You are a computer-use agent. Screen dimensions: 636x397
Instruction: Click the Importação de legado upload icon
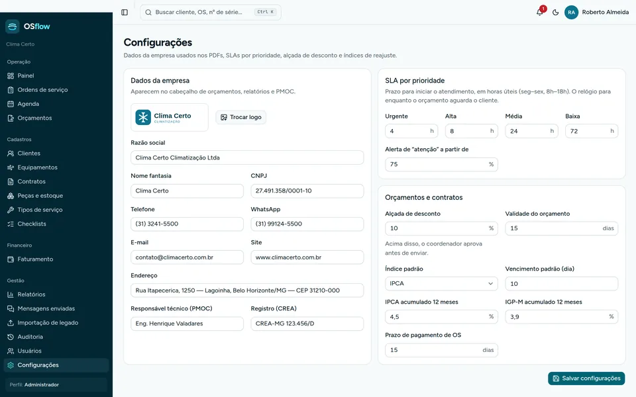[x=11, y=323]
